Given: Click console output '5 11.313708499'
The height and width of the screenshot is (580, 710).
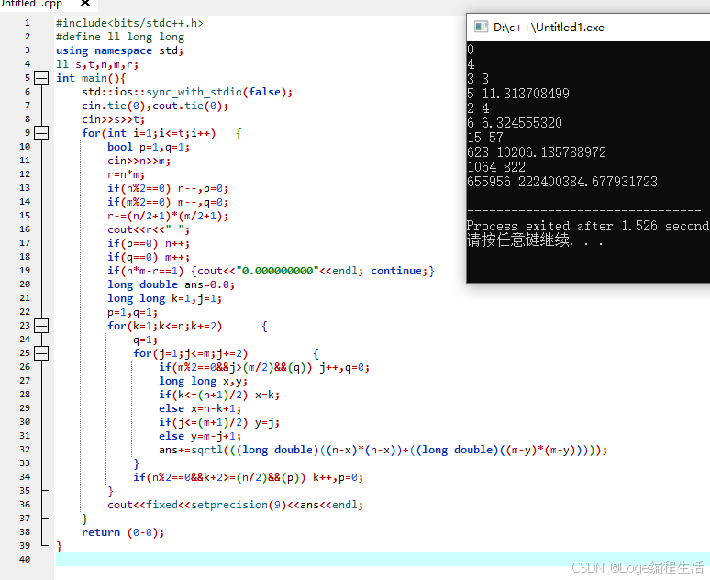Looking at the screenshot, I should [x=518, y=94].
